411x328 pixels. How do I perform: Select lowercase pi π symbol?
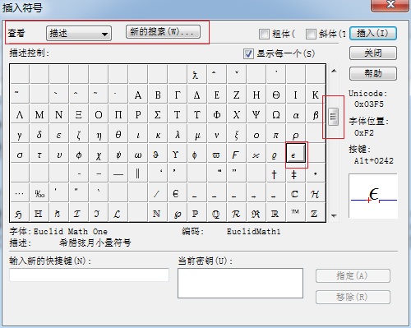(276, 135)
